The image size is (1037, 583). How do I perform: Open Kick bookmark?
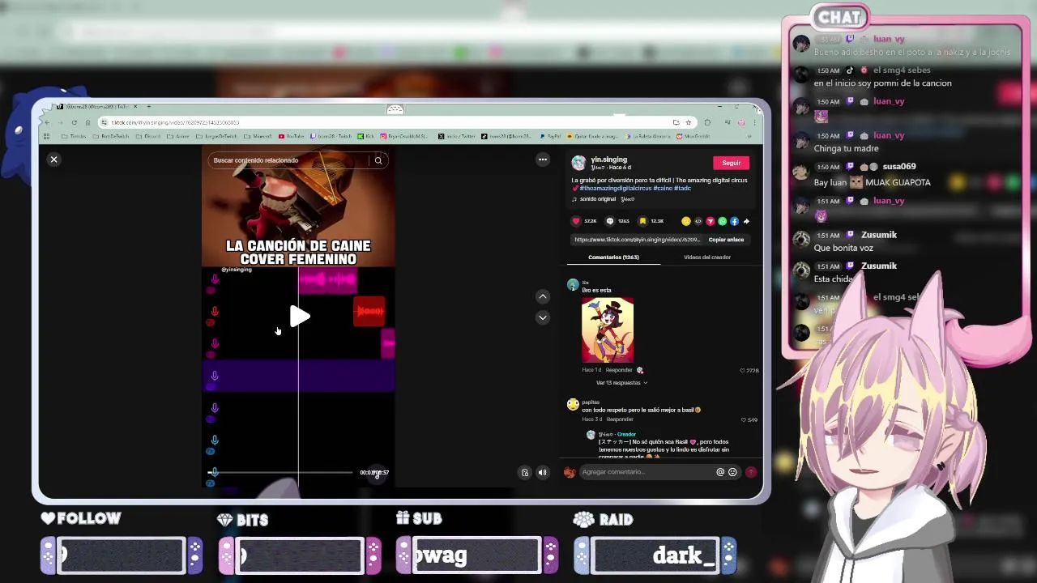pos(367,136)
